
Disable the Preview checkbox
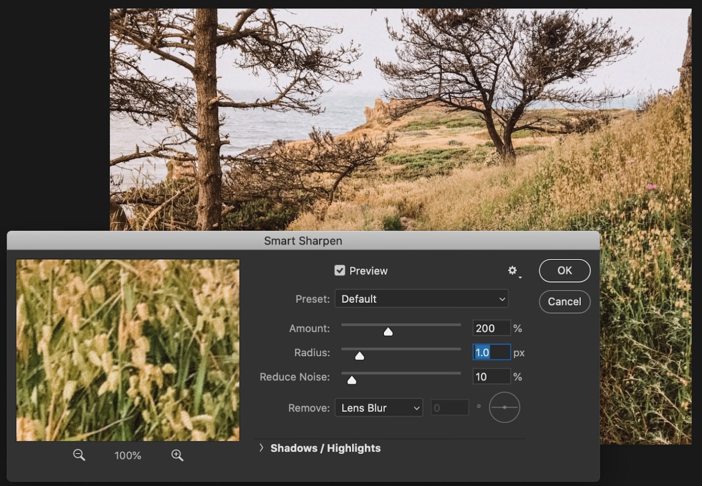point(340,270)
